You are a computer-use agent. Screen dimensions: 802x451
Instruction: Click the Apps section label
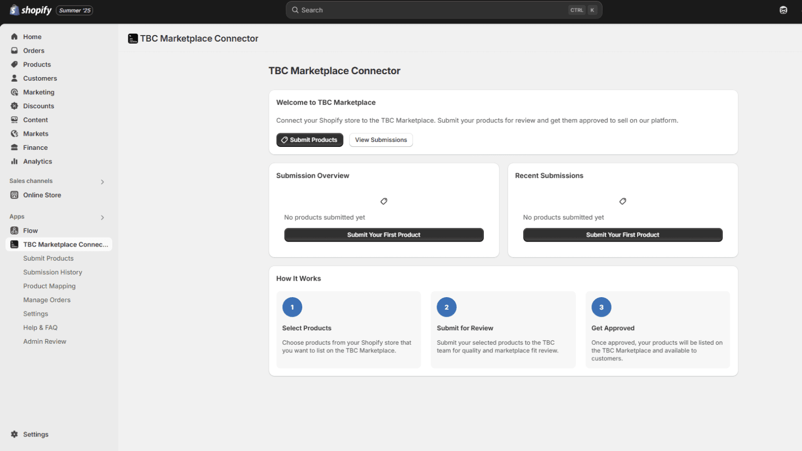17,216
